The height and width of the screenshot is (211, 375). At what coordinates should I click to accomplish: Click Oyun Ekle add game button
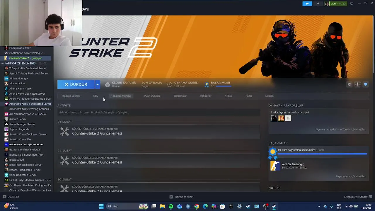(11, 197)
